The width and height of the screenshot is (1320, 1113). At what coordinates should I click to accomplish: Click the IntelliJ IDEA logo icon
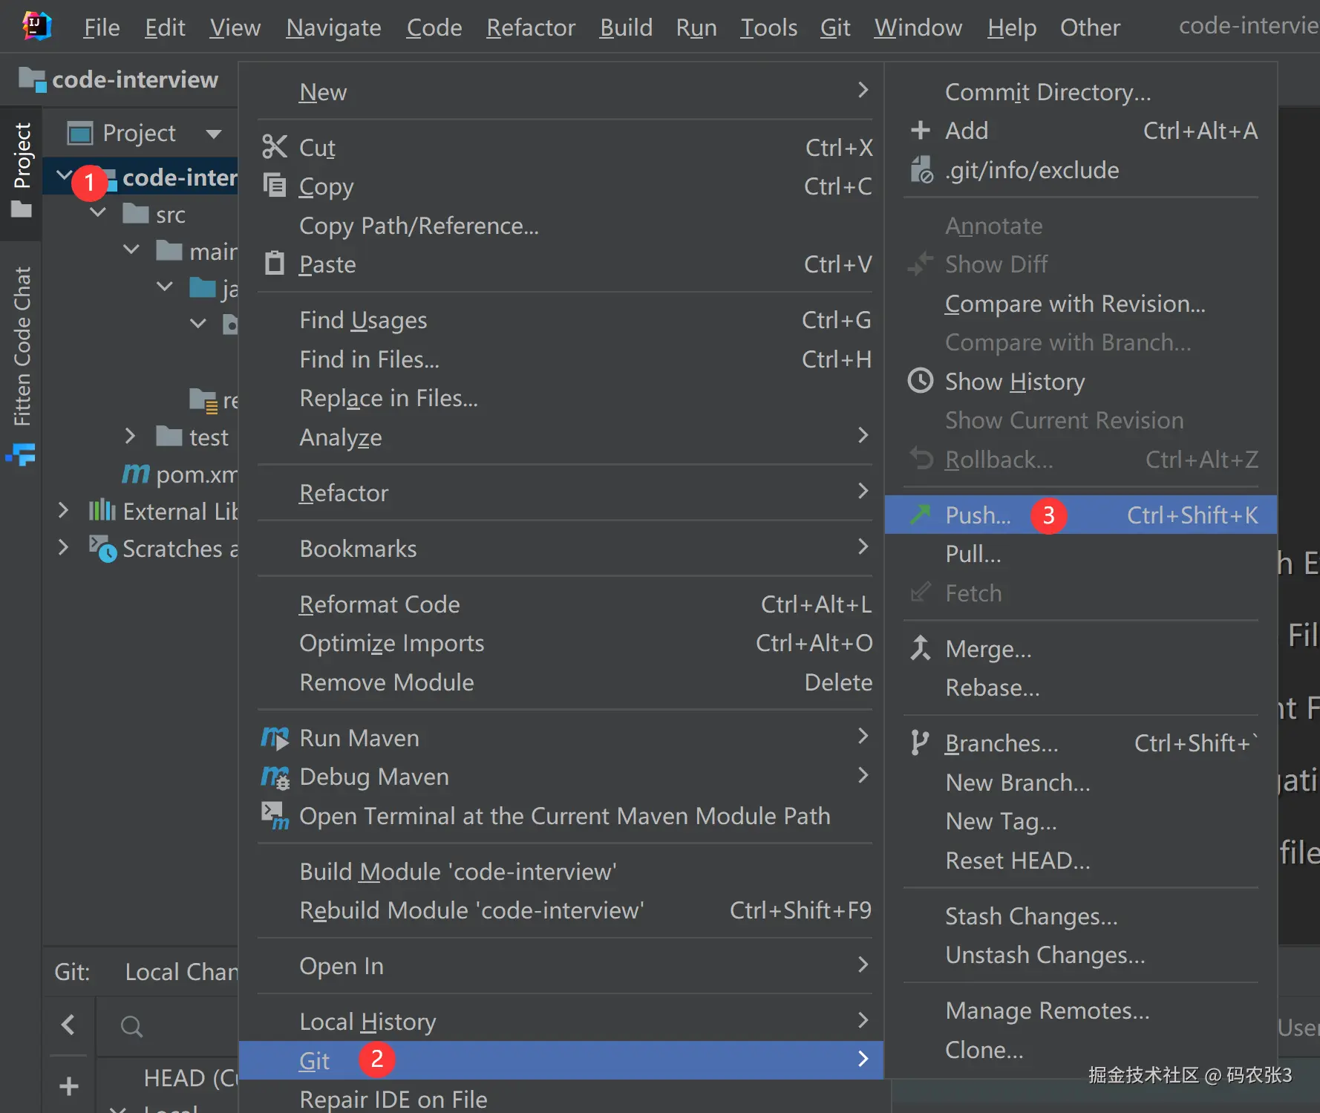36,27
